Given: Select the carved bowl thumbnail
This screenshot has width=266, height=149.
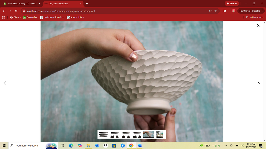Looking at the screenshot, I should click(149, 135).
